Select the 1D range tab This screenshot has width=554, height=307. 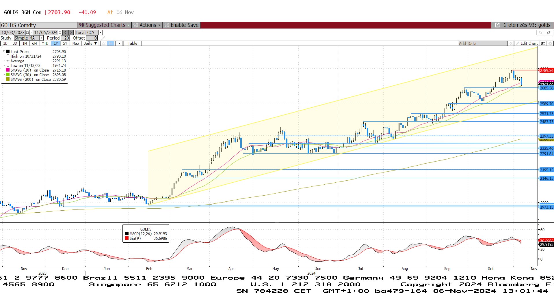point(5,43)
